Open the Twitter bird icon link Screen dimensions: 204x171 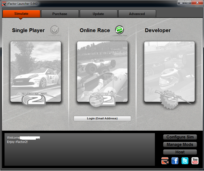pos(185,161)
